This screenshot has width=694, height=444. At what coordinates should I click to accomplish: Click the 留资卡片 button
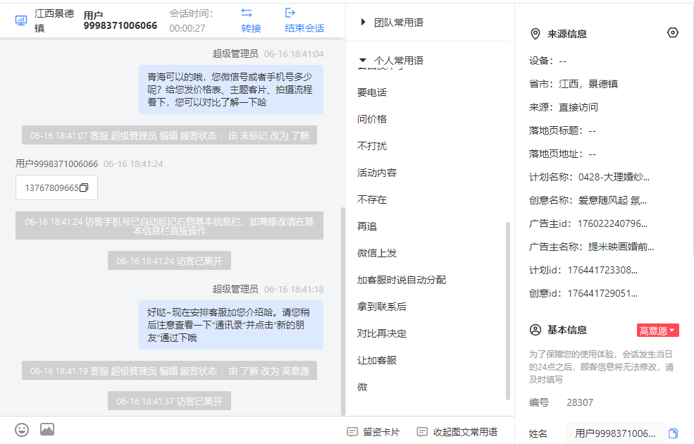point(373,431)
